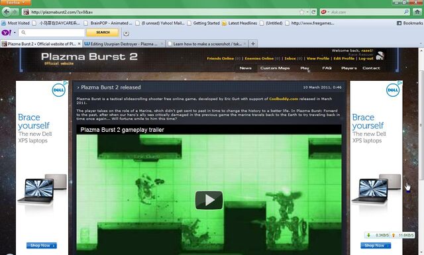Open a new tab with the plus button
The image size is (424, 255).
(253, 44)
